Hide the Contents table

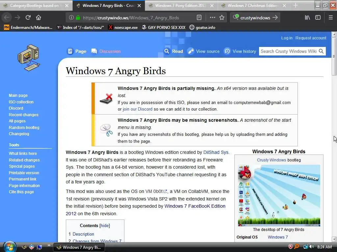click(x=104, y=226)
